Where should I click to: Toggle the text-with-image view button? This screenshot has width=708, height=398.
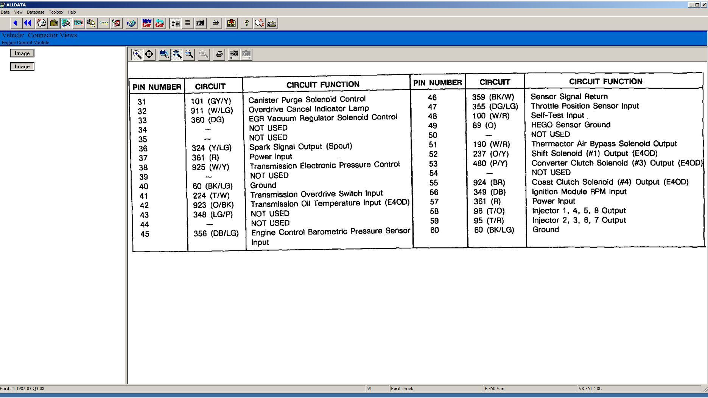tap(175, 23)
